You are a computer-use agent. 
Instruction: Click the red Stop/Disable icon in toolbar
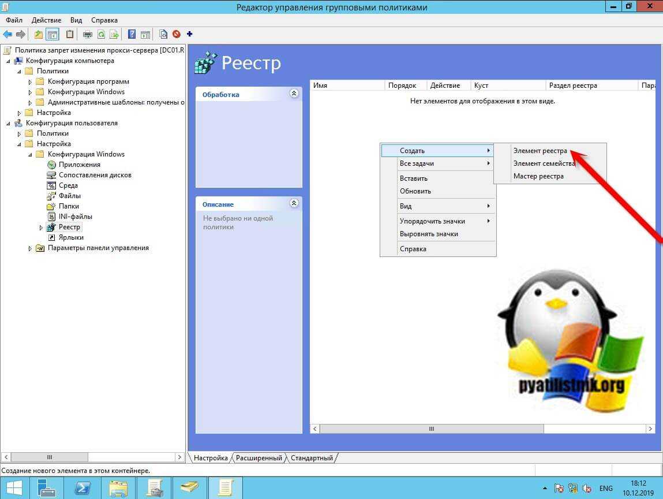[x=177, y=34]
